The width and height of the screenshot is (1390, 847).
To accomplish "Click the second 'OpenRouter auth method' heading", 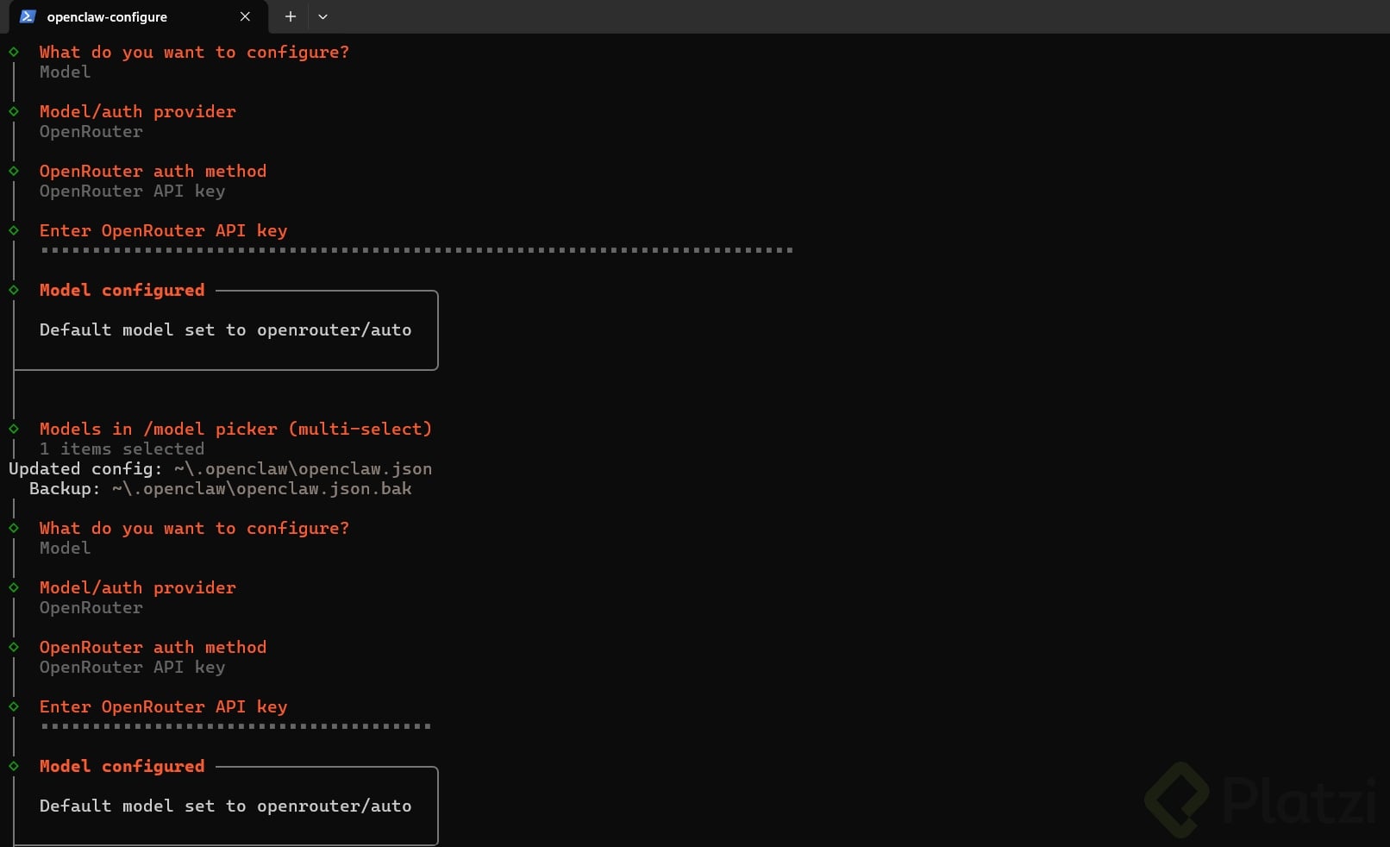I will coord(153,648).
